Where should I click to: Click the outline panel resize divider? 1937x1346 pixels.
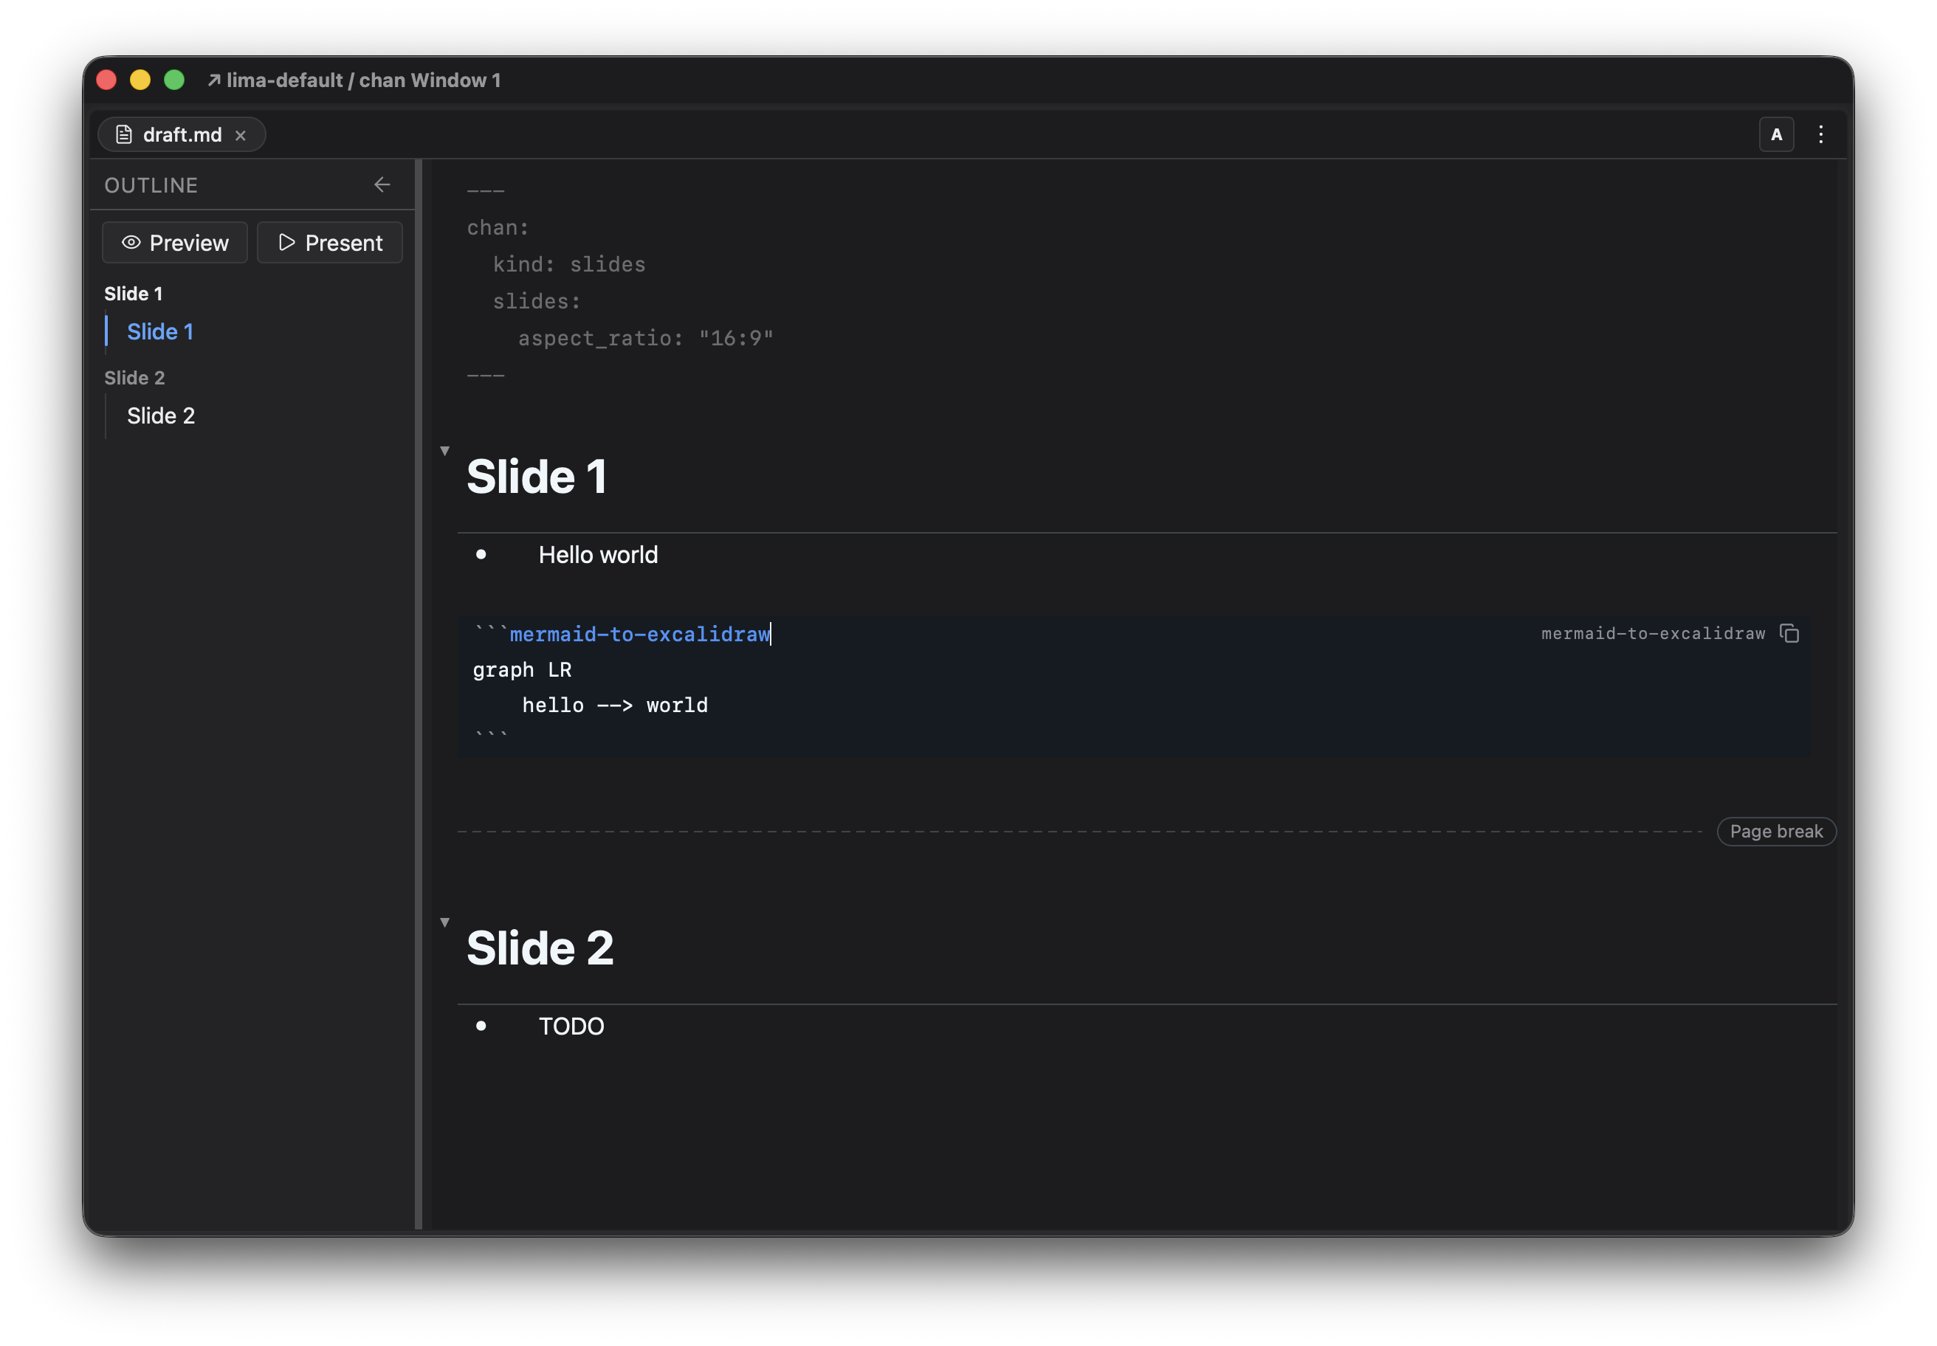click(419, 694)
